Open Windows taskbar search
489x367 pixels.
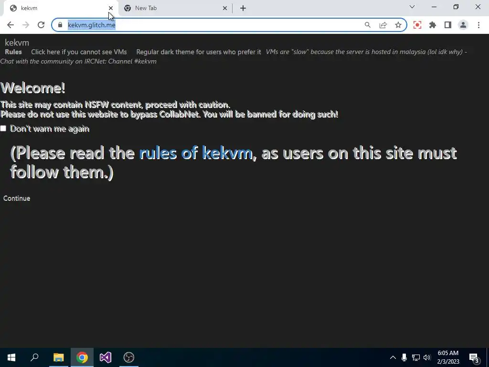[34, 357]
